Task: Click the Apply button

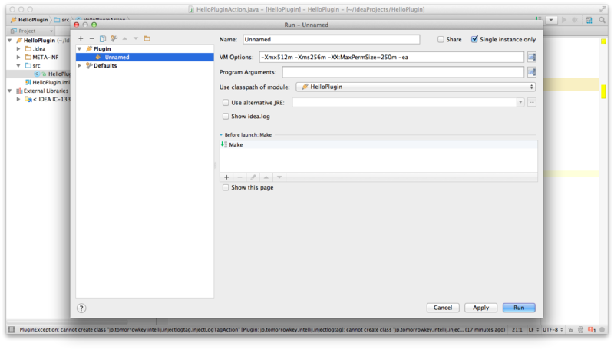Action: pyautogui.click(x=480, y=308)
